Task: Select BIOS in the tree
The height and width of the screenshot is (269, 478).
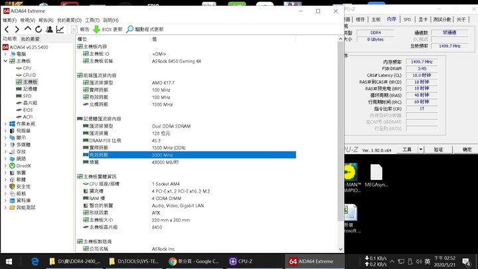Action: (27, 110)
